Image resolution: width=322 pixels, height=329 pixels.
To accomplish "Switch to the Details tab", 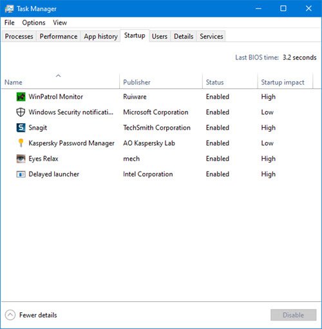I will click(184, 36).
